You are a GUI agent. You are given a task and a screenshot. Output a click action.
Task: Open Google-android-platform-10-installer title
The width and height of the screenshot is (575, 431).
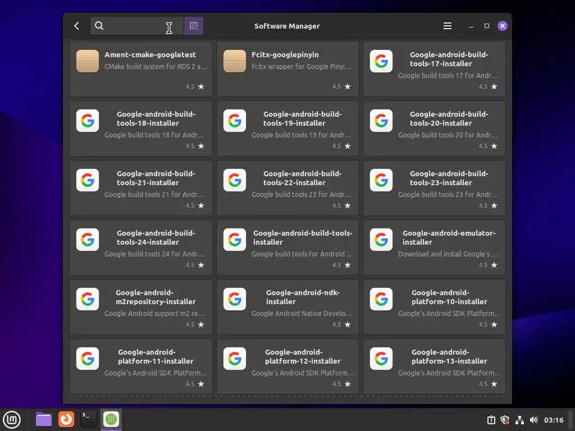449,297
